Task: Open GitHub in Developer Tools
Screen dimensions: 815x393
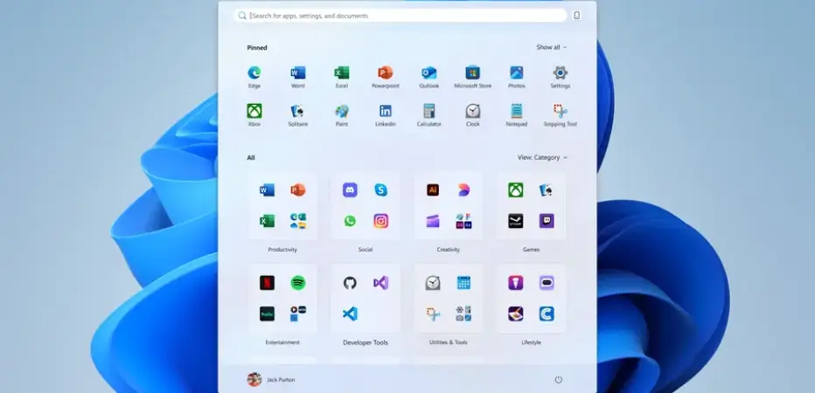Action: [x=350, y=283]
